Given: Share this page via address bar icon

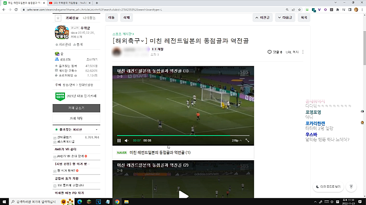Looking at the screenshot, I should coord(293,10).
